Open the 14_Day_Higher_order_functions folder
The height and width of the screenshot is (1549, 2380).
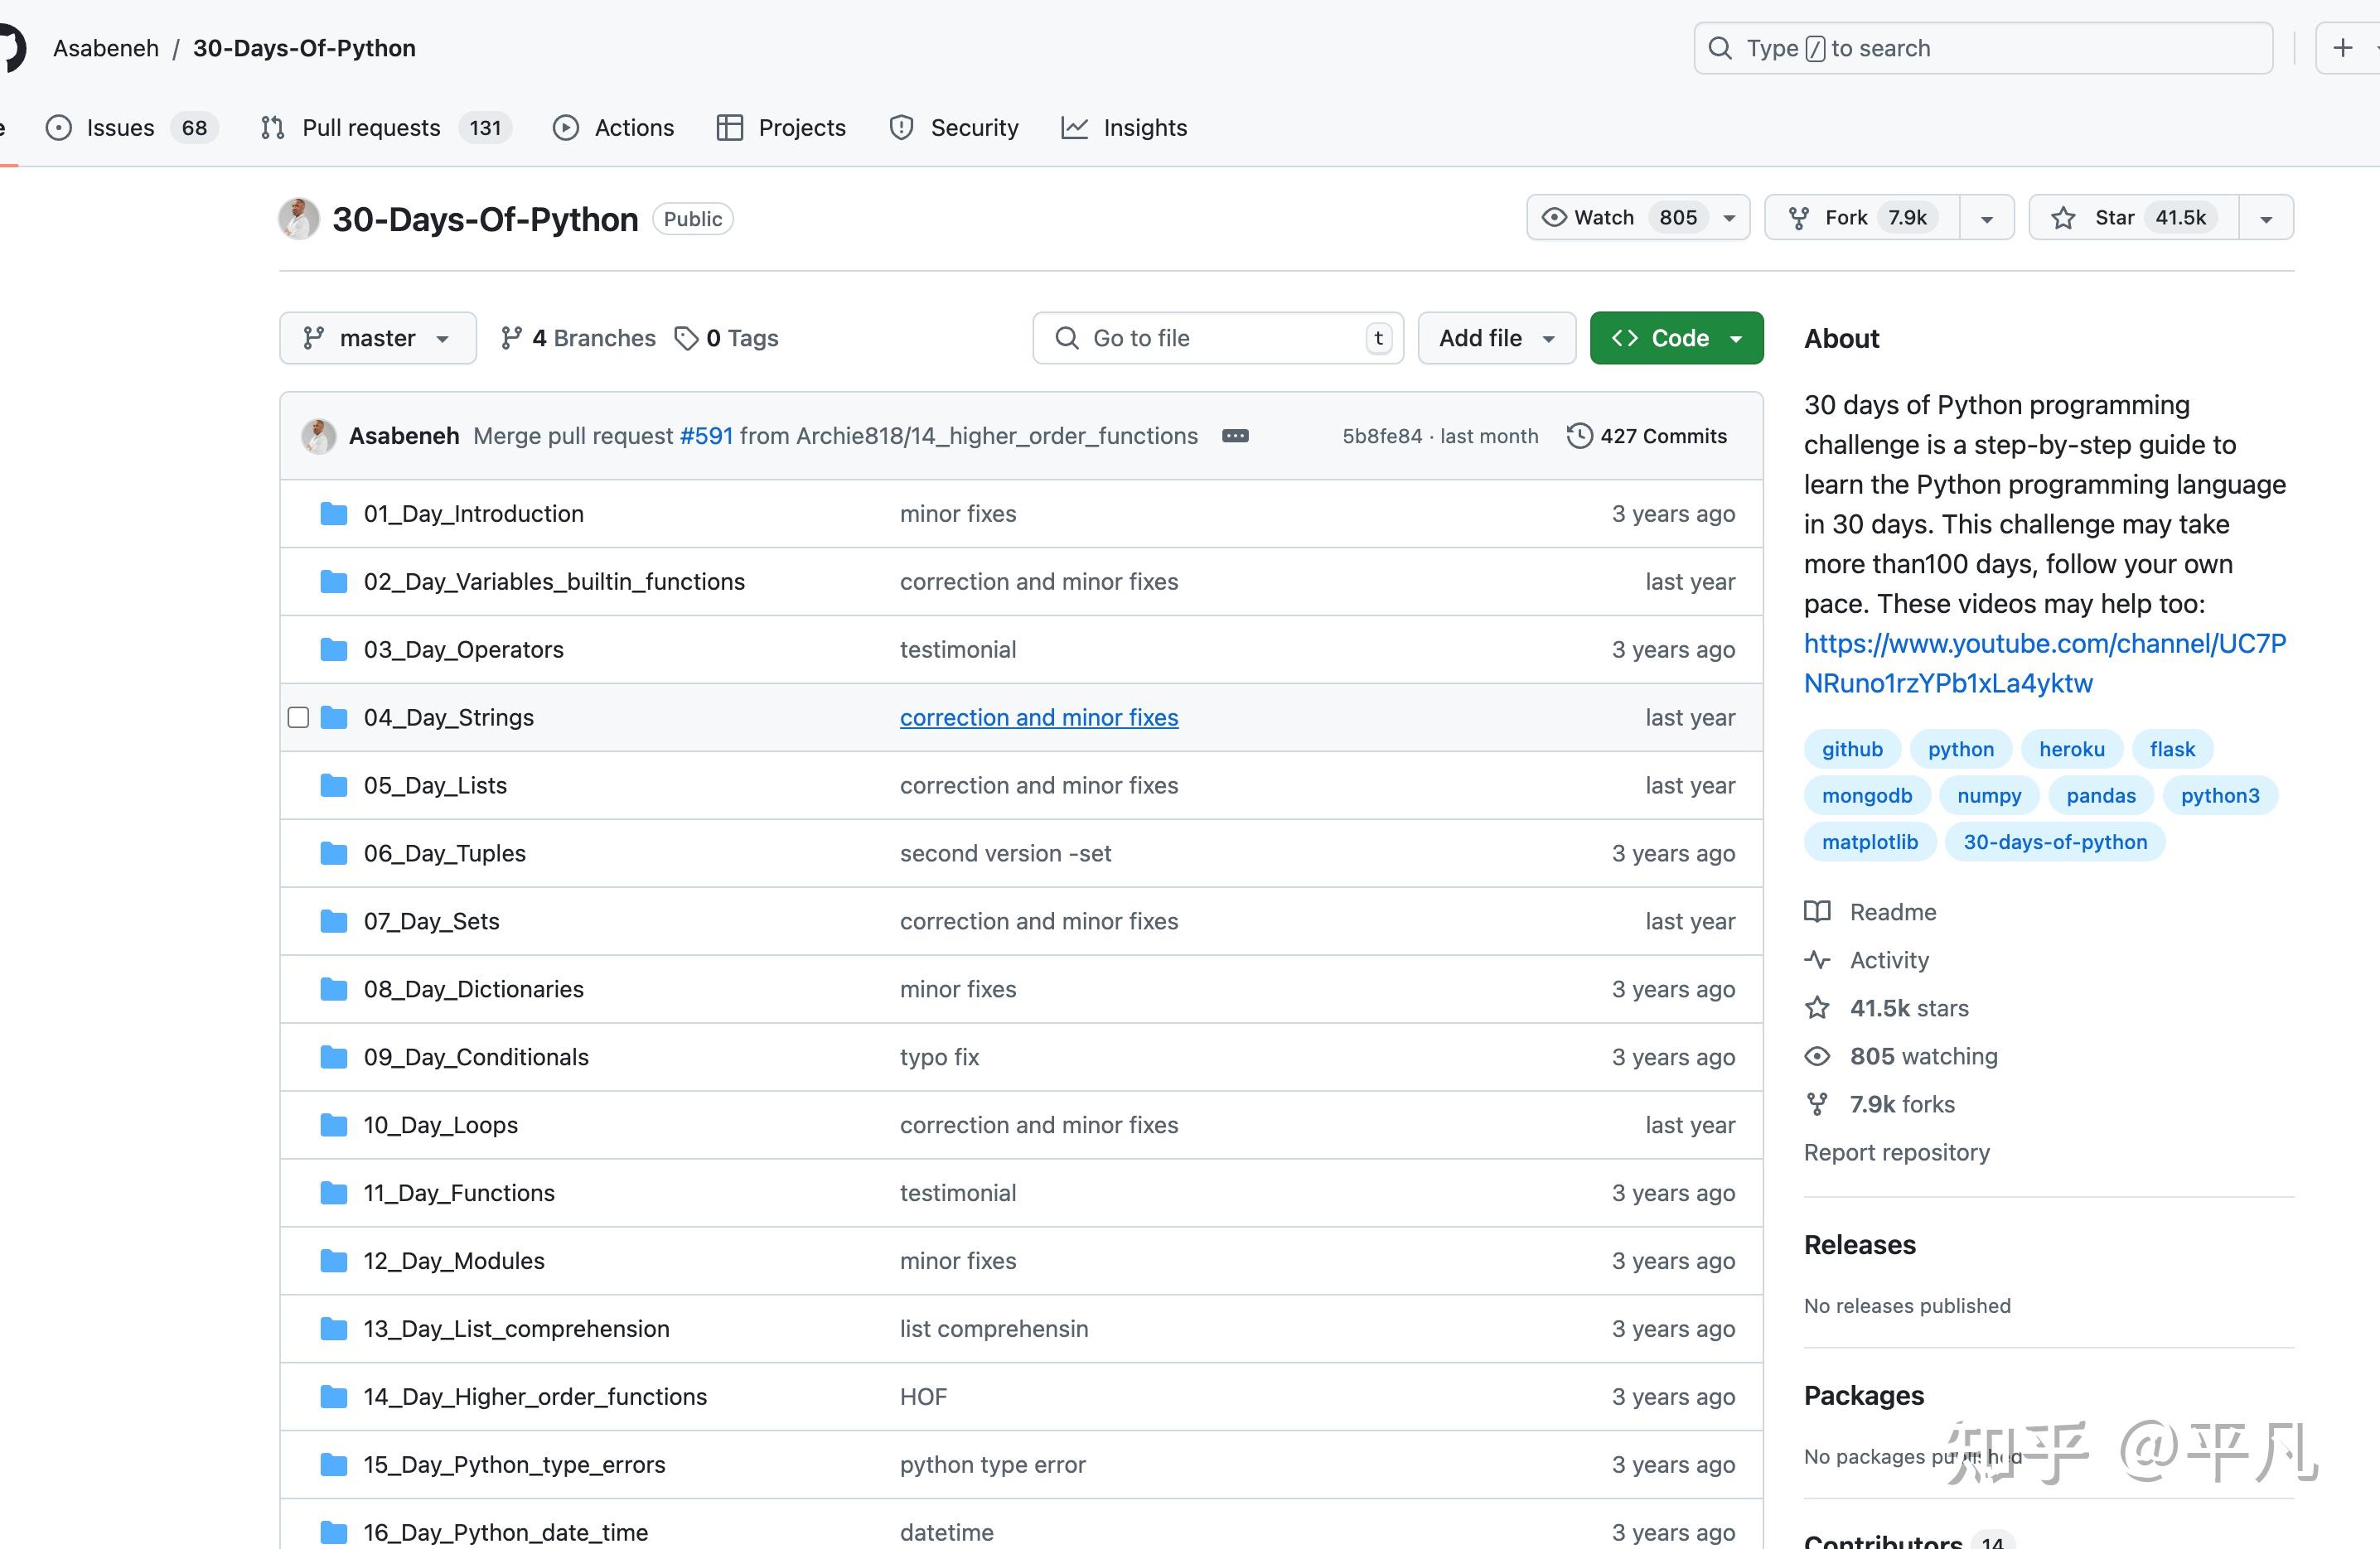click(535, 1397)
